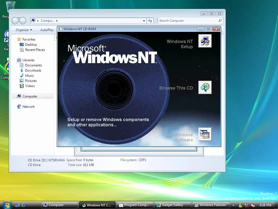Launch Windows NT Setup icon button
This screenshot has width=278, height=209.
205,41
